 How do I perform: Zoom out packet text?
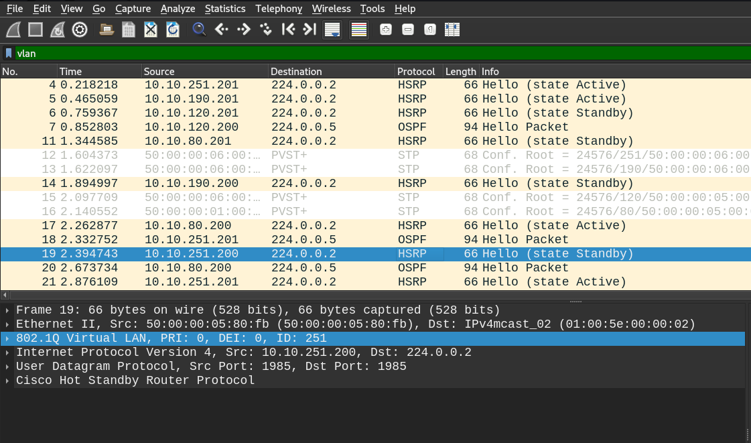point(407,29)
